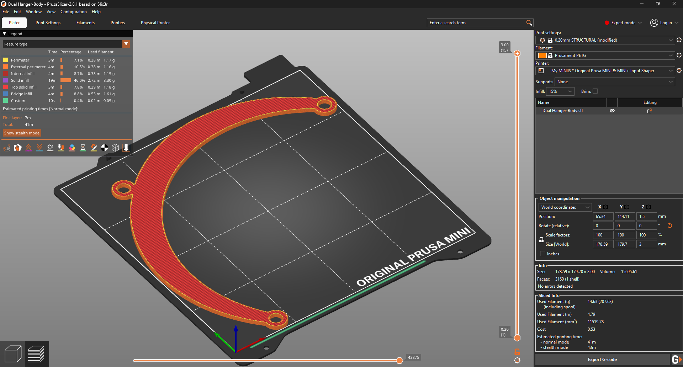The image size is (683, 367).
Task: Open print settings gear next to 0.20mm STRUCTURAL
Action: (679, 40)
